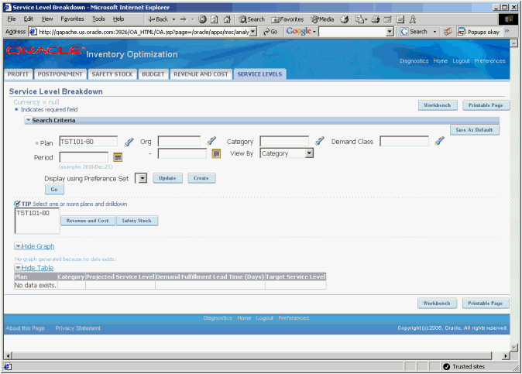Open the Tools menu
522x374 pixels.
98,19
